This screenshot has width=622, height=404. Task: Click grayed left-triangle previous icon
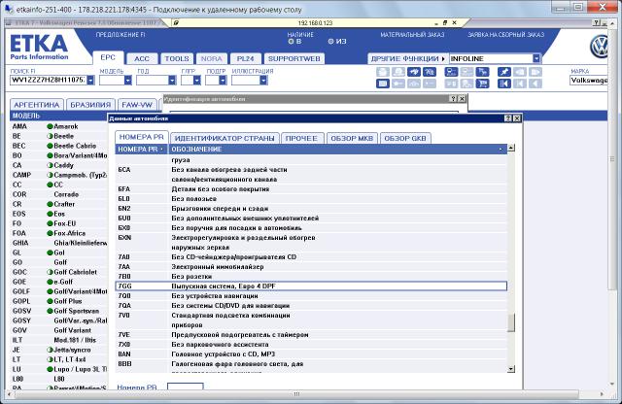click(536, 84)
